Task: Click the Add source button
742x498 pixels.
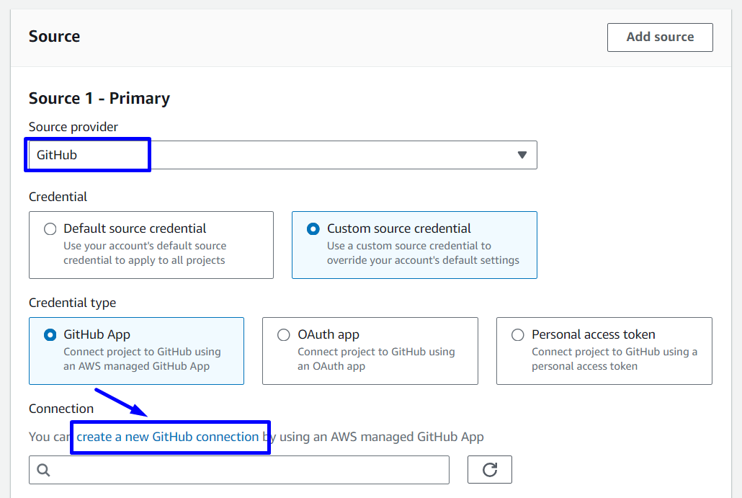Action: [660, 37]
